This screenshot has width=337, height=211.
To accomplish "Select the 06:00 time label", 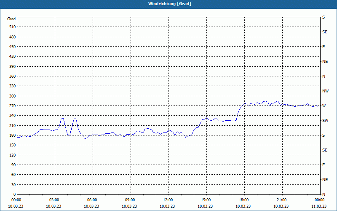I will 91,200.
